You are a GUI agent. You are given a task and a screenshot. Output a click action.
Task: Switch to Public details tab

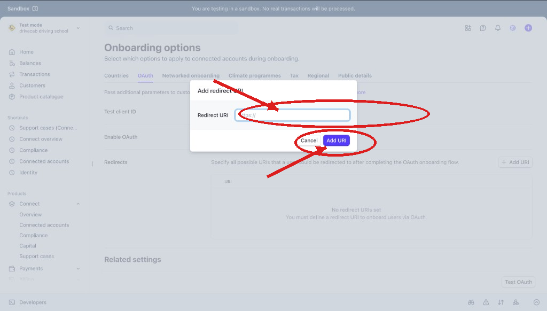click(x=355, y=76)
